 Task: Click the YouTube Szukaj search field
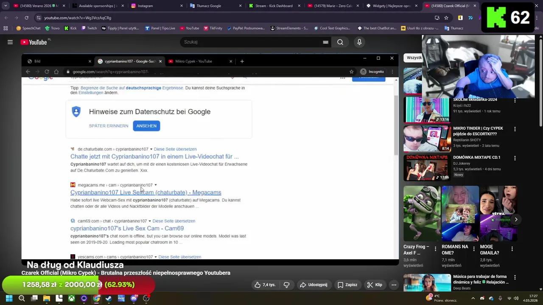point(255,42)
